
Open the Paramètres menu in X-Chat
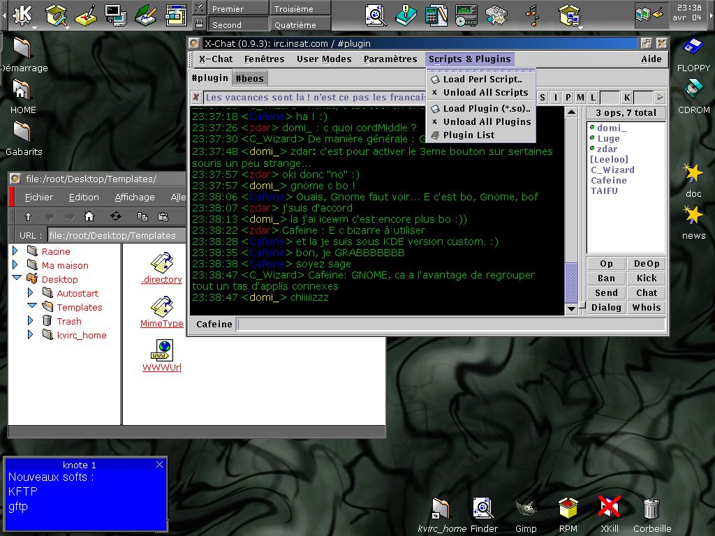click(390, 59)
